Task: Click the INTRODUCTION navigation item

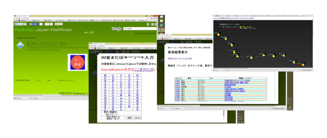Action: (22, 80)
